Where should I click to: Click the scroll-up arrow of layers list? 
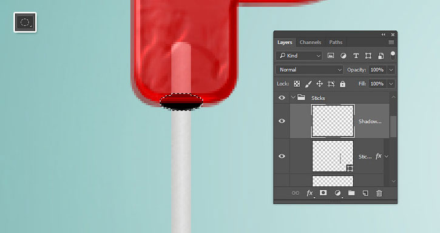pyautogui.click(x=393, y=97)
